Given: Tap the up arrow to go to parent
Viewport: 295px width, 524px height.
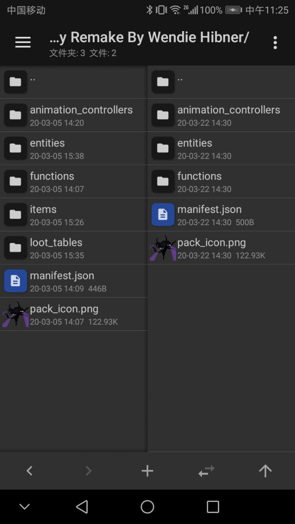Looking at the screenshot, I should click(x=265, y=471).
